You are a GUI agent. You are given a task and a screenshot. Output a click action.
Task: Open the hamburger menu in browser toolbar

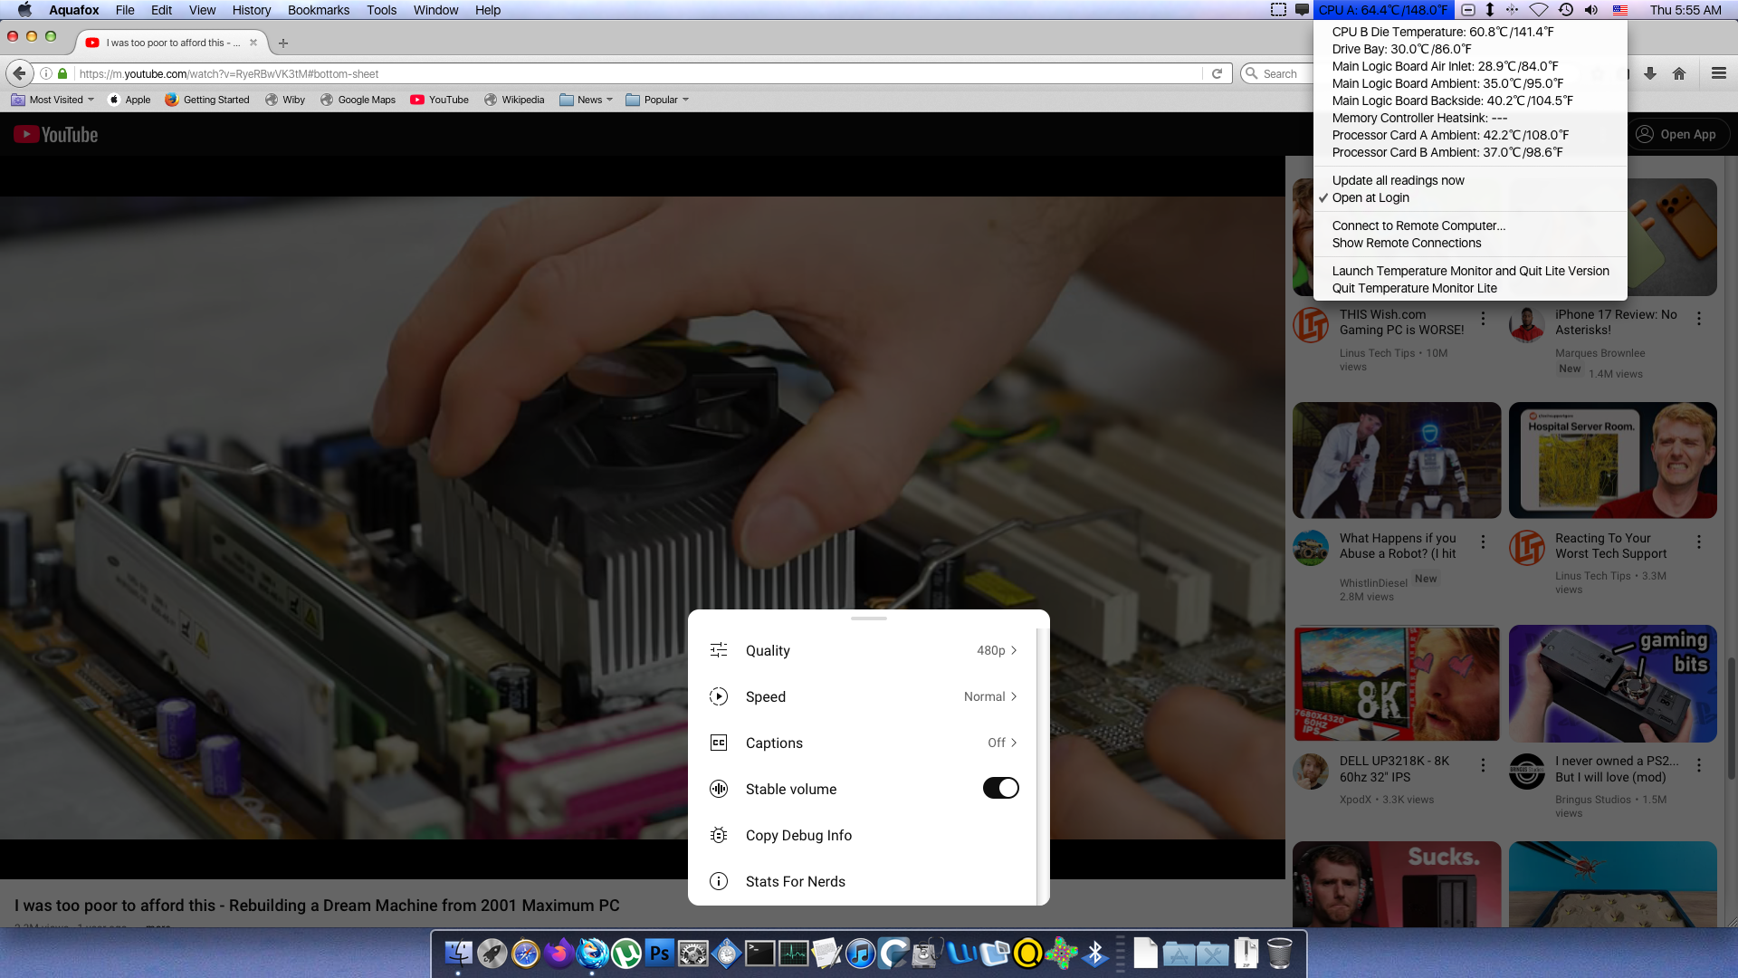1719,73
